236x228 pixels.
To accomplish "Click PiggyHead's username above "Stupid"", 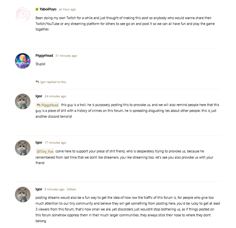I will (44, 55).
